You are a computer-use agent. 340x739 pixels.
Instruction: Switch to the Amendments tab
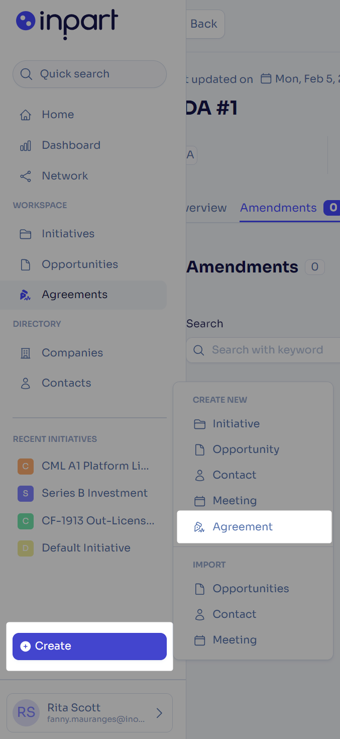278,208
